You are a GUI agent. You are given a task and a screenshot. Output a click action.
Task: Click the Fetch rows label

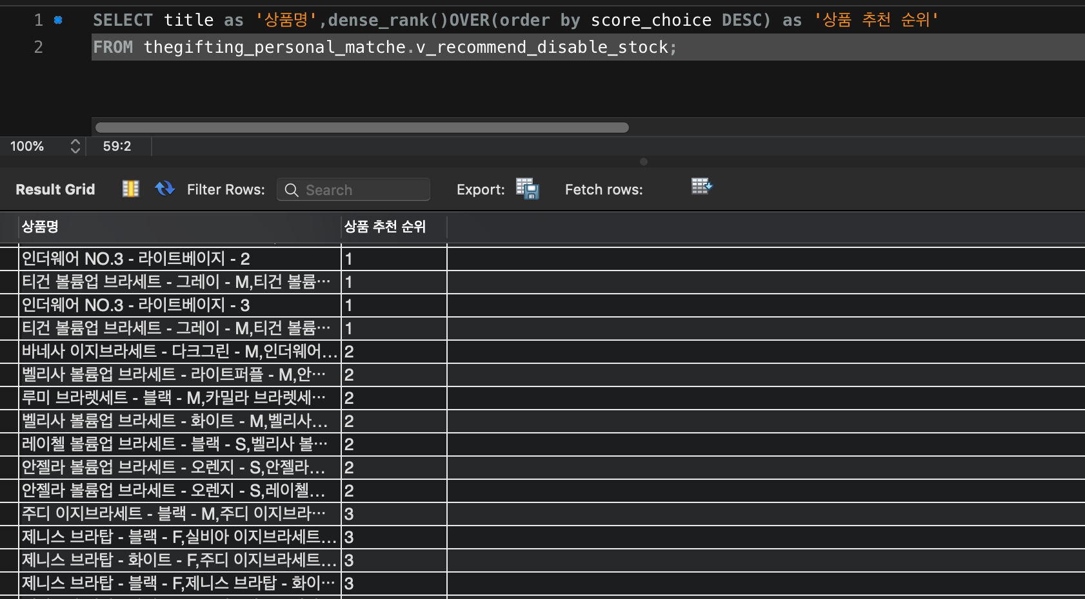(x=604, y=189)
